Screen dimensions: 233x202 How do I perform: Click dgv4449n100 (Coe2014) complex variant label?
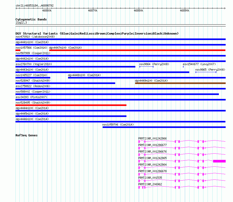(151, 81)
